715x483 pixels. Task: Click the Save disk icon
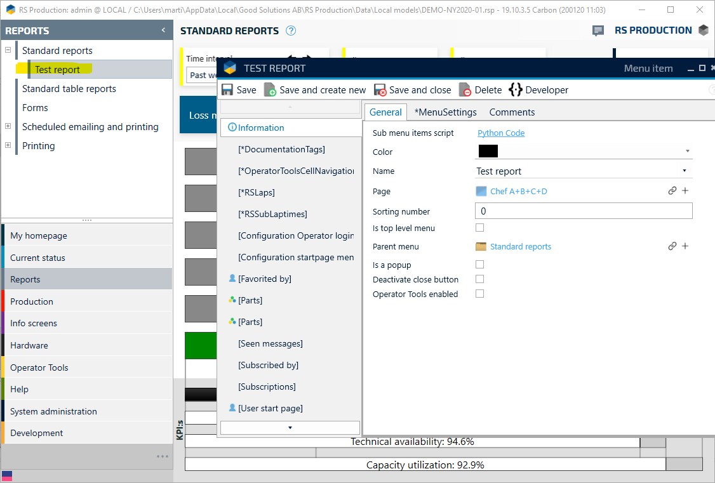click(x=227, y=90)
